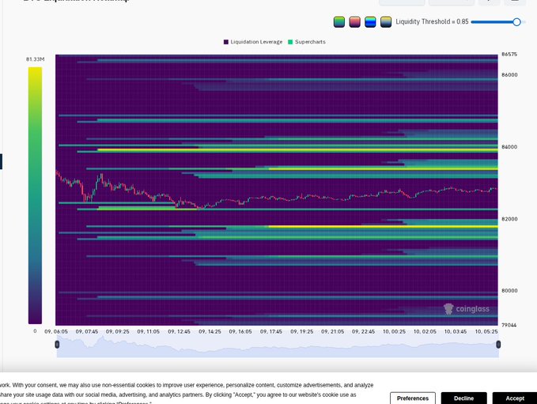
Task: Select the pink-red gradient color scheme swatch
Action: pyautogui.click(x=354, y=22)
